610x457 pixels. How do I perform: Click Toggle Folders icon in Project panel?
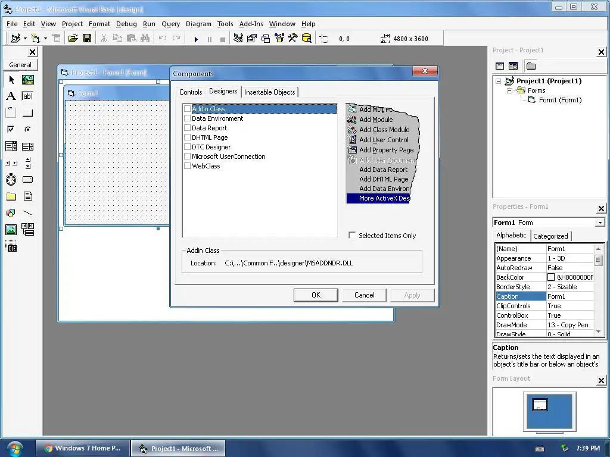531,66
